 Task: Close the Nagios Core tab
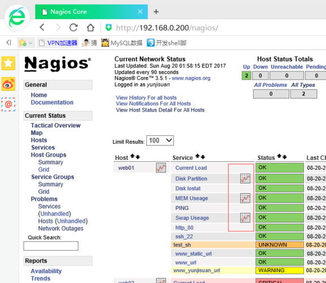[x=140, y=11]
